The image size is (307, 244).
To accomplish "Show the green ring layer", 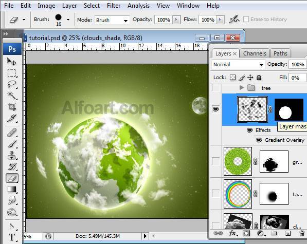I will tap(216, 161).
